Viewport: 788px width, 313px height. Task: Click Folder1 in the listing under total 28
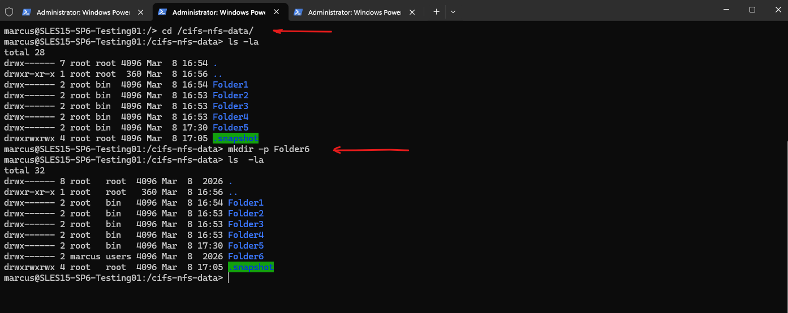[231, 85]
